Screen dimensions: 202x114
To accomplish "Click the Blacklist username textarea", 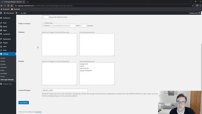I will [x=97, y=74].
